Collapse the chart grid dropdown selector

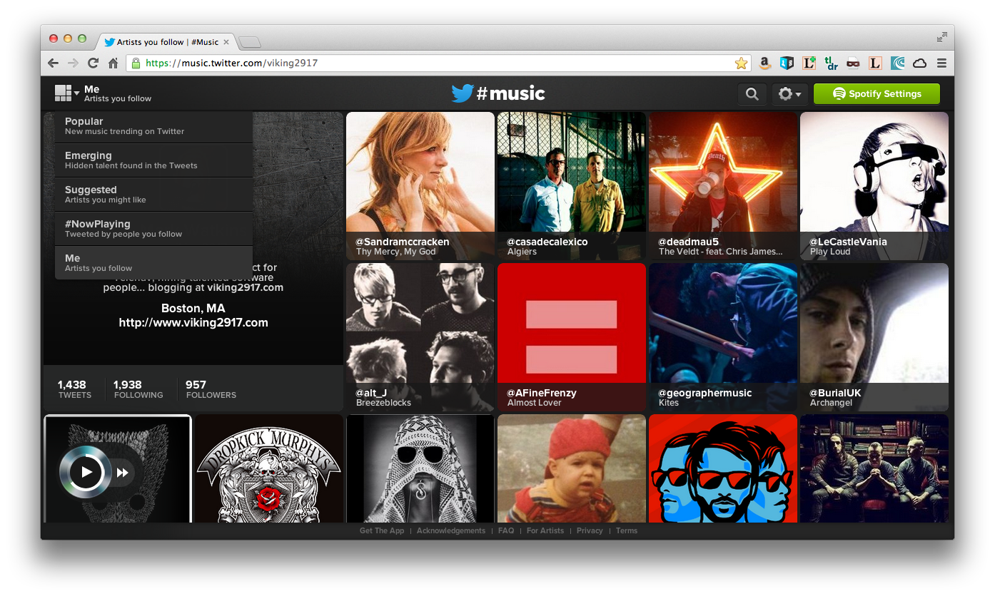(x=66, y=93)
